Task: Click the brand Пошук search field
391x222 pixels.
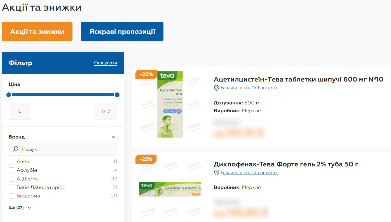Action: (63, 149)
